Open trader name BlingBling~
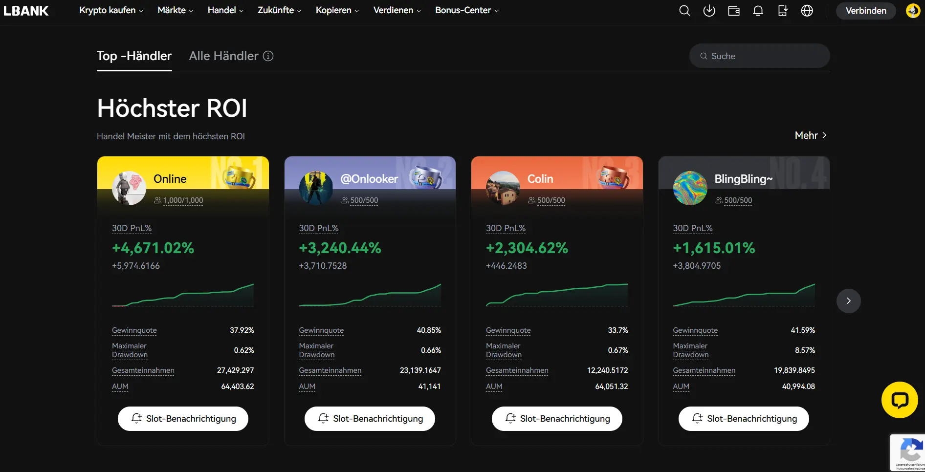This screenshot has width=925, height=472. [744, 179]
